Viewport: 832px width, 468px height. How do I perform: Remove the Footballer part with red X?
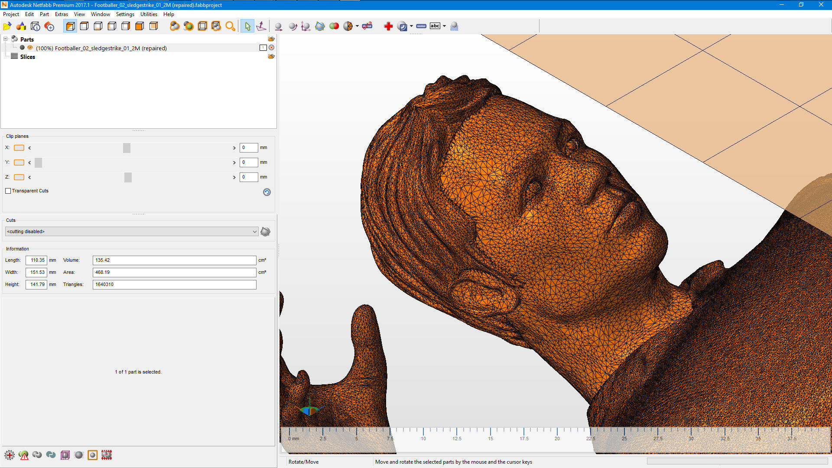(x=272, y=48)
